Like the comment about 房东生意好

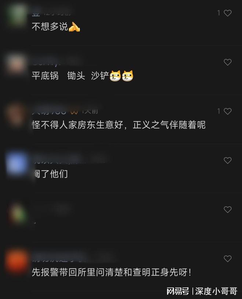pos(228,111)
